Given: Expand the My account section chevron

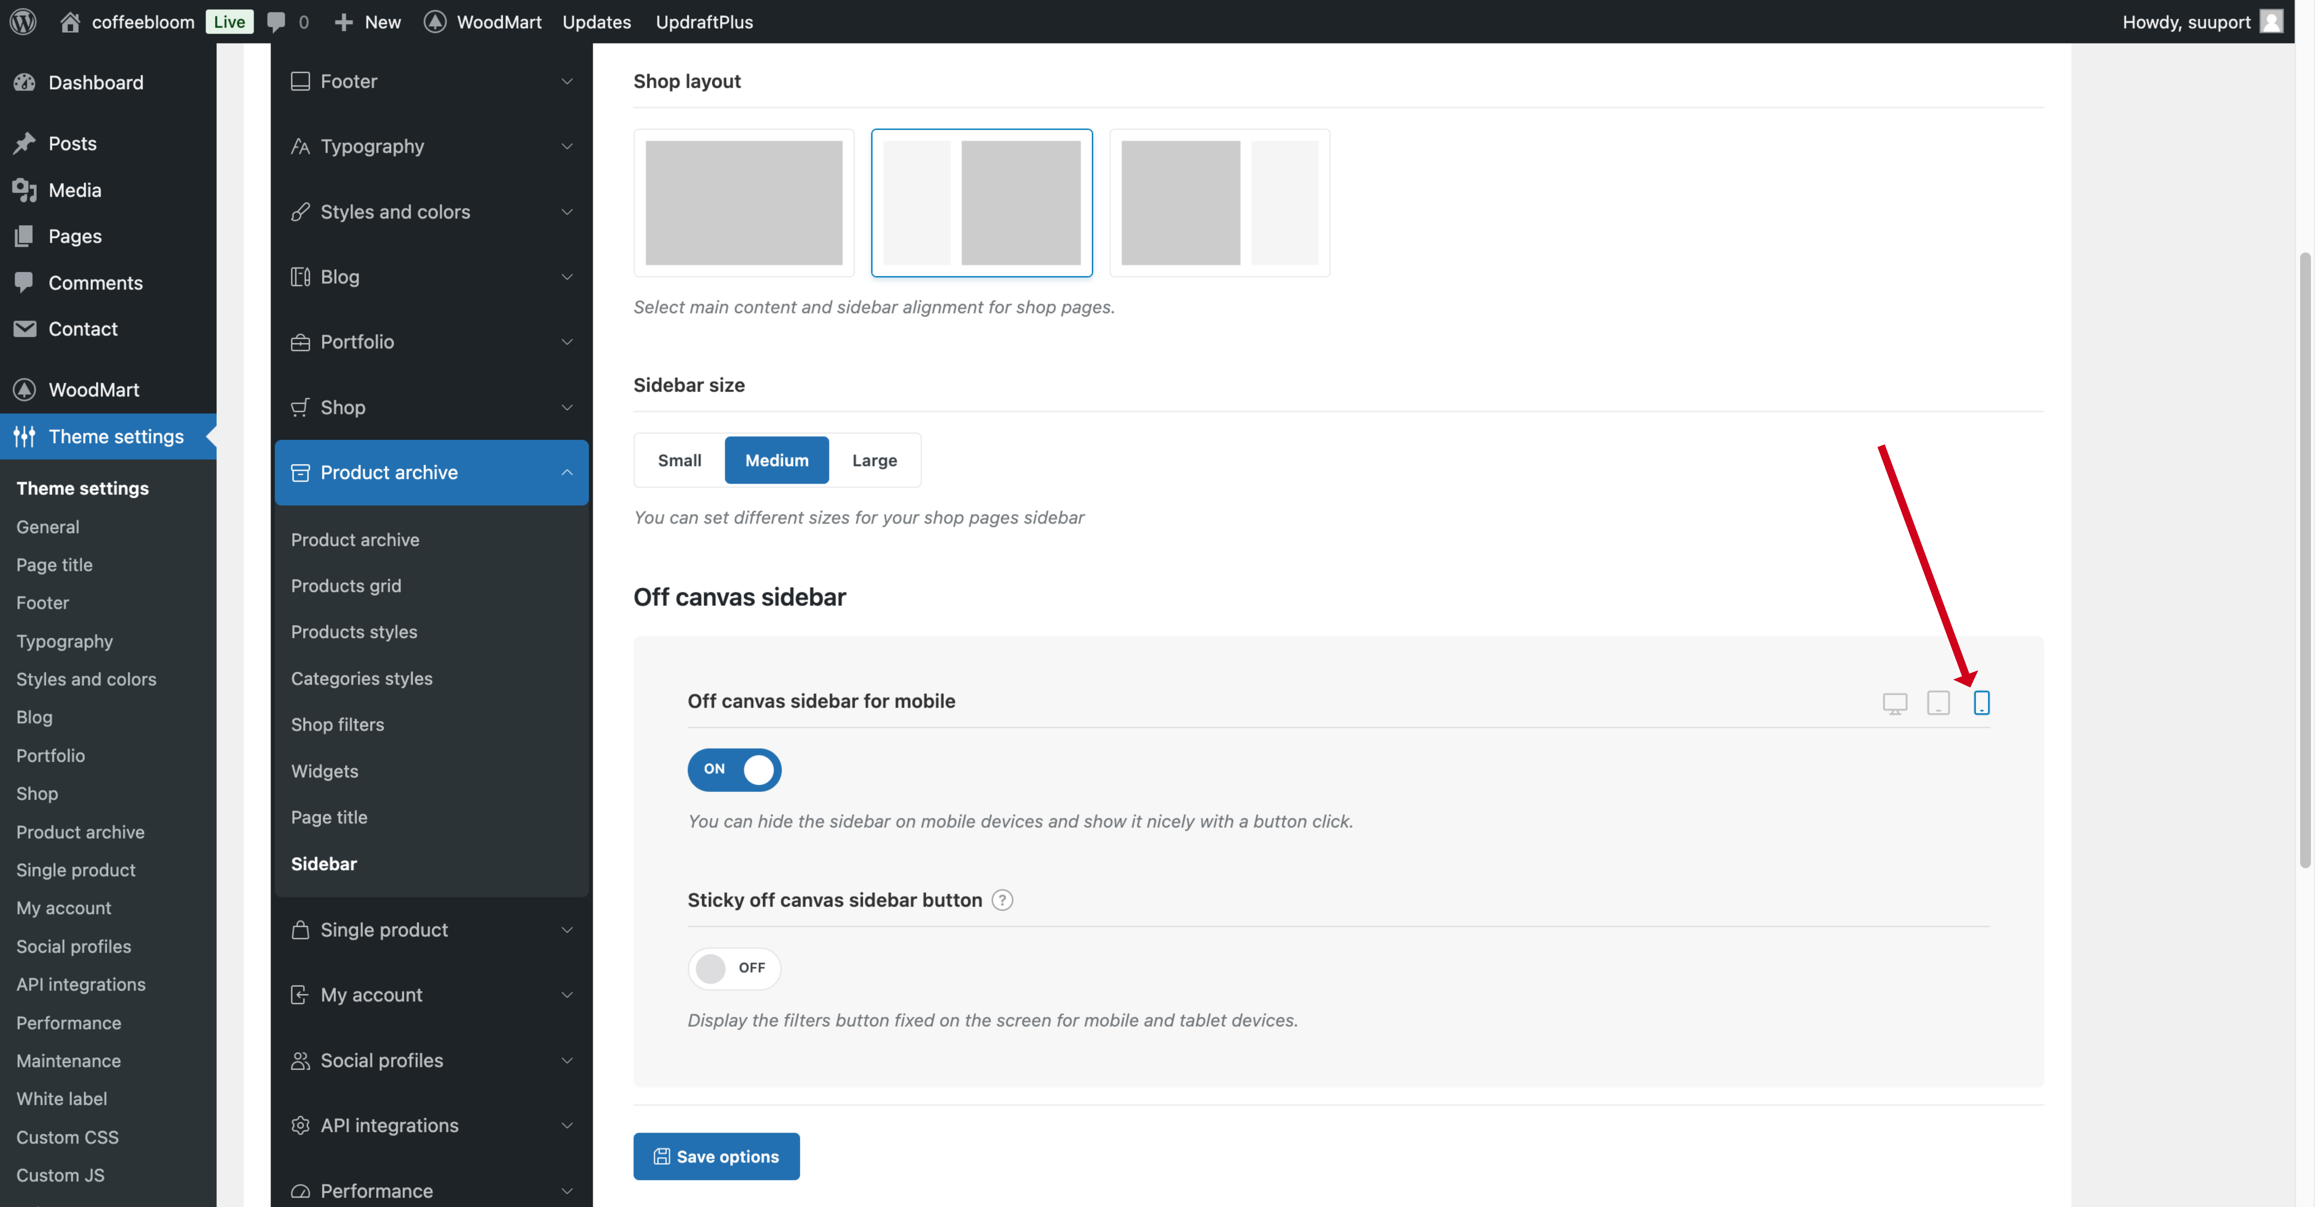Looking at the screenshot, I should 567,995.
